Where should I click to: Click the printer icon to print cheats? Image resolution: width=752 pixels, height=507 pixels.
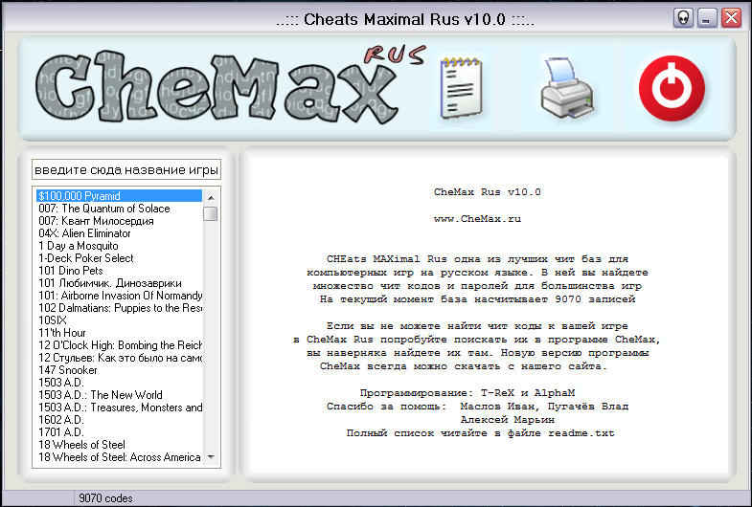coord(568,88)
